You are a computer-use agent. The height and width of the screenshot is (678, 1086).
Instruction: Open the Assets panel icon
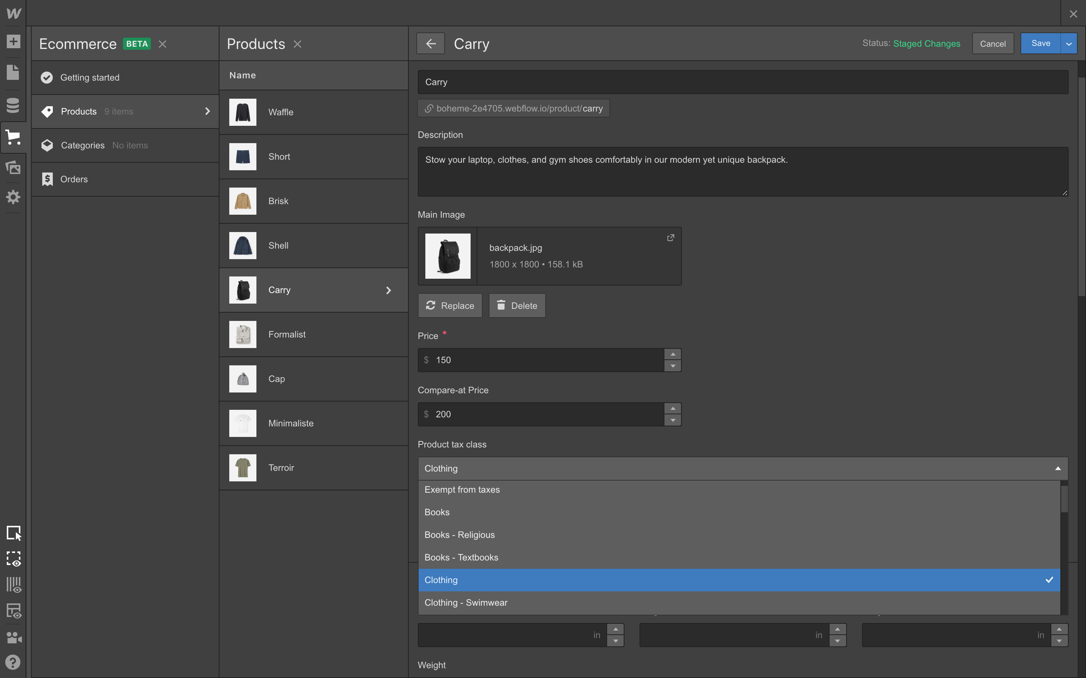[13, 167]
